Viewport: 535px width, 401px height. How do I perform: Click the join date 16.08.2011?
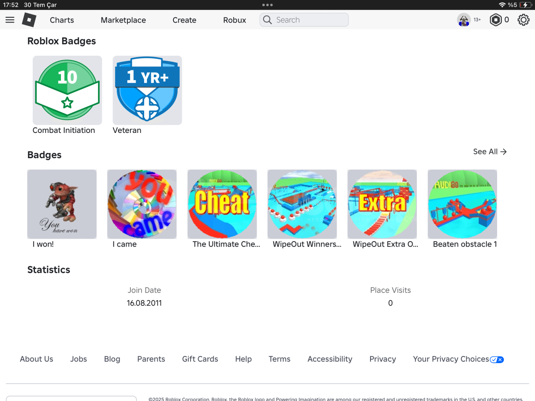tap(145, 303)
